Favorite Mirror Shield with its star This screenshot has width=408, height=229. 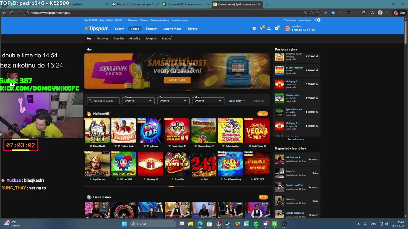point(92,146)
